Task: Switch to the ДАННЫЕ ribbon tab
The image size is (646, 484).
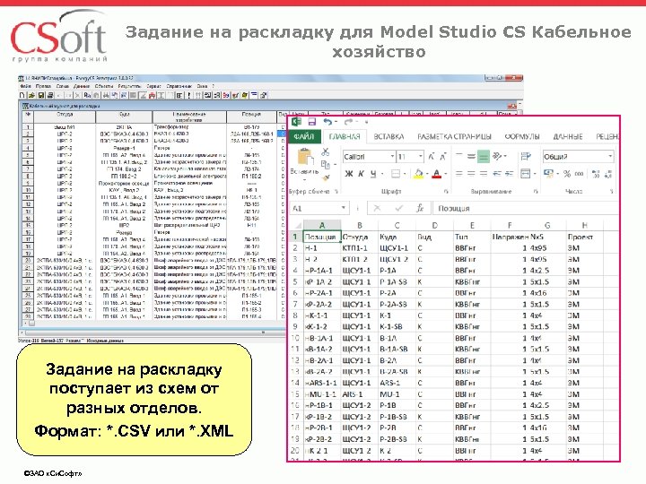Action: point(568,136)
